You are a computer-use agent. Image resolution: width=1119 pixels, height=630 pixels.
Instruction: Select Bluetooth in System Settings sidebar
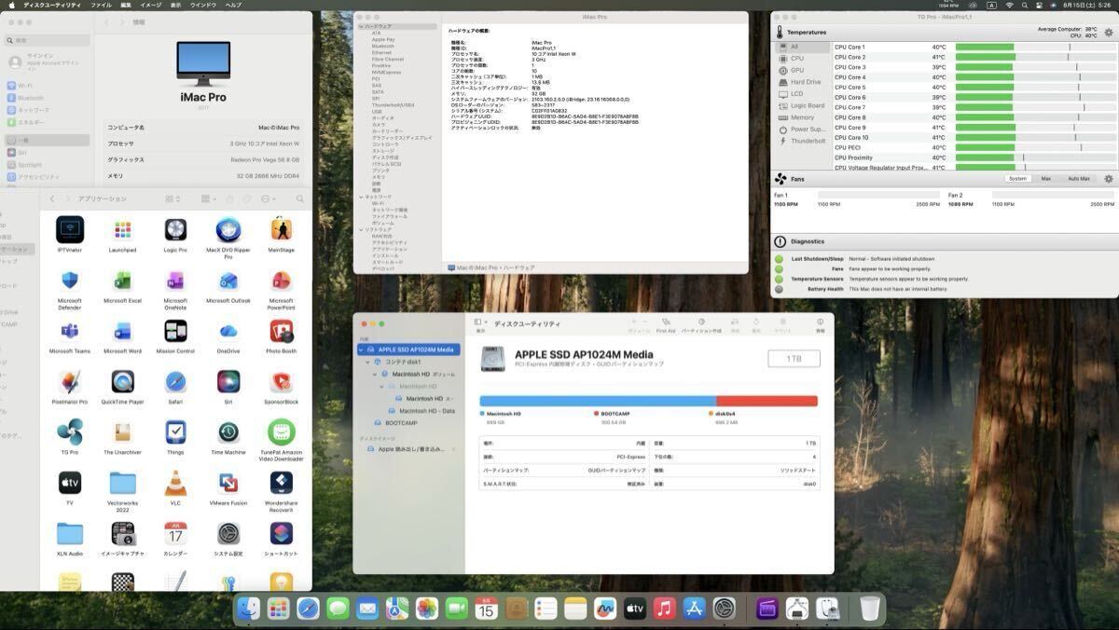coord(47,97)
